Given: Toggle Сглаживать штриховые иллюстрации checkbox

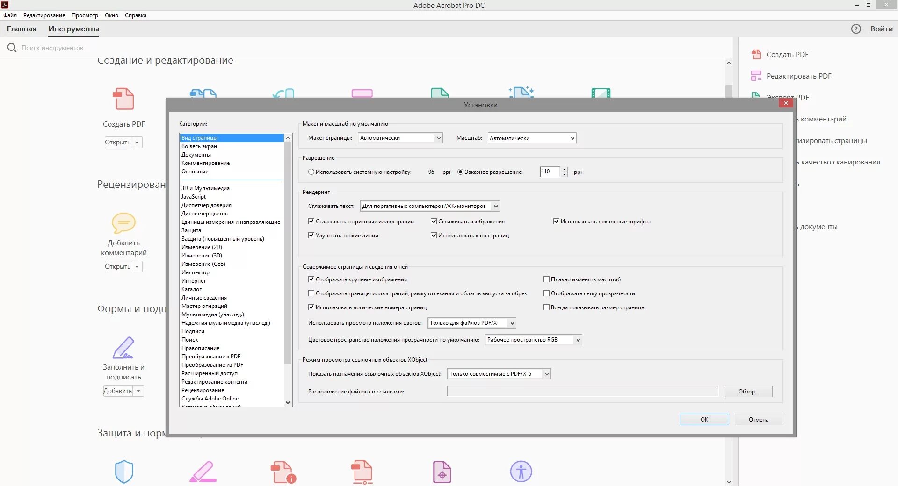Looking at the screenshot, I should (x=311, y=222).
